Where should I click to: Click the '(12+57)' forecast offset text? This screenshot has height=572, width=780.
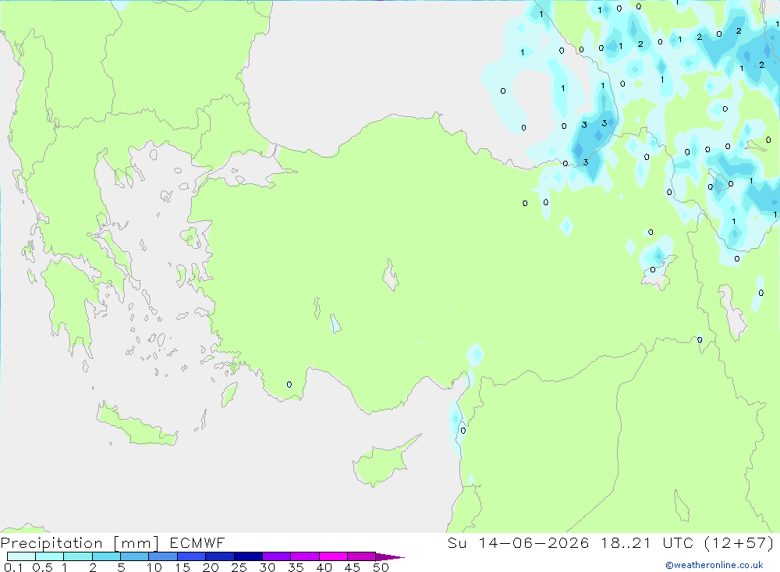pyautogui.click(x=739, y=542)
